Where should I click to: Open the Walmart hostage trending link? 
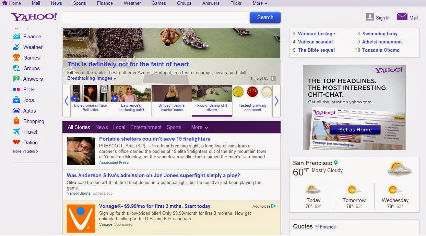pos(316,34)
